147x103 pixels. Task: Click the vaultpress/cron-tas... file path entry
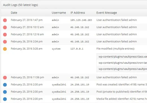coord(123,63)
